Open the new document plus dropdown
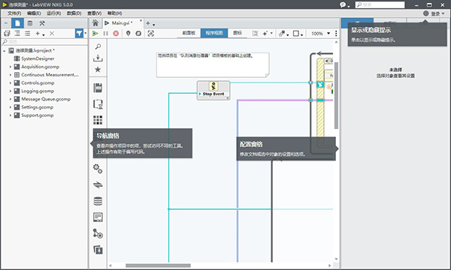 click(x=150, y=23)
